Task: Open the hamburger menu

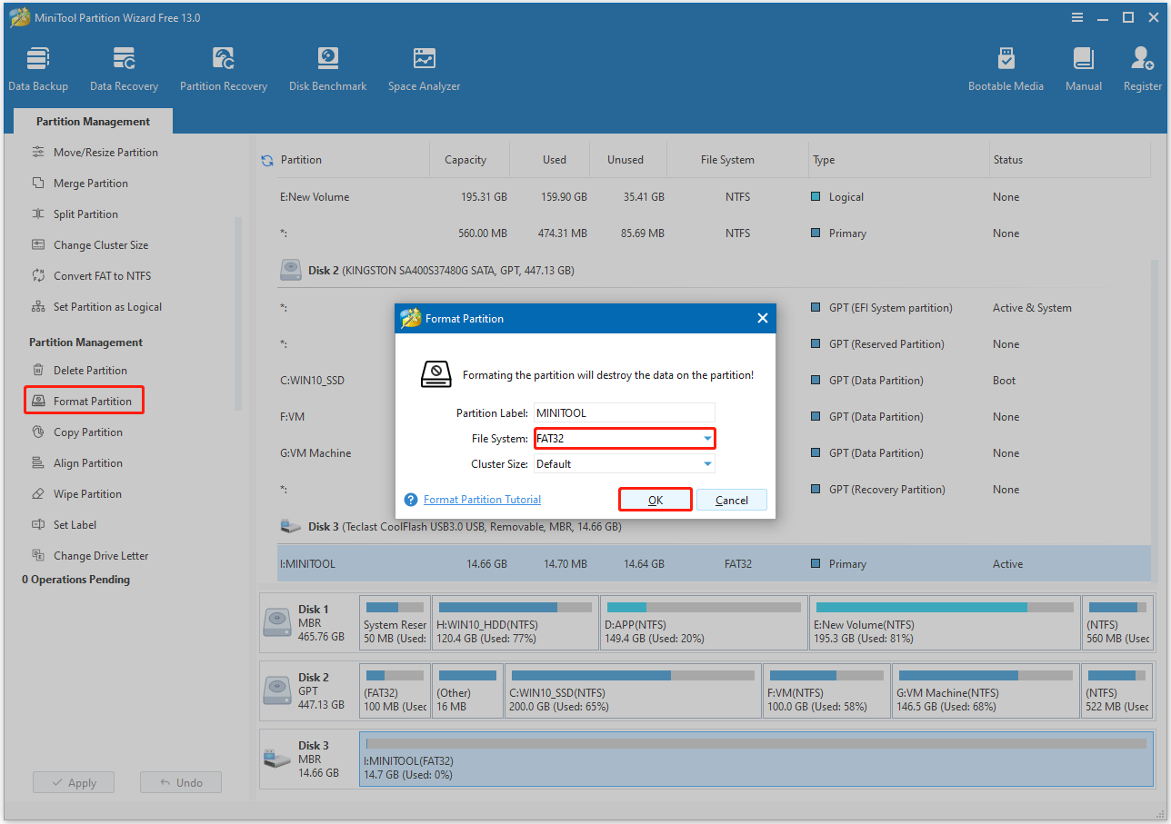Action: tap(1076, 16)
